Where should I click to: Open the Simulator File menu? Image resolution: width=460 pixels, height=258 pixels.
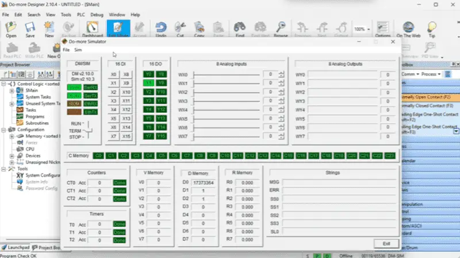click(x=66, y=50)
